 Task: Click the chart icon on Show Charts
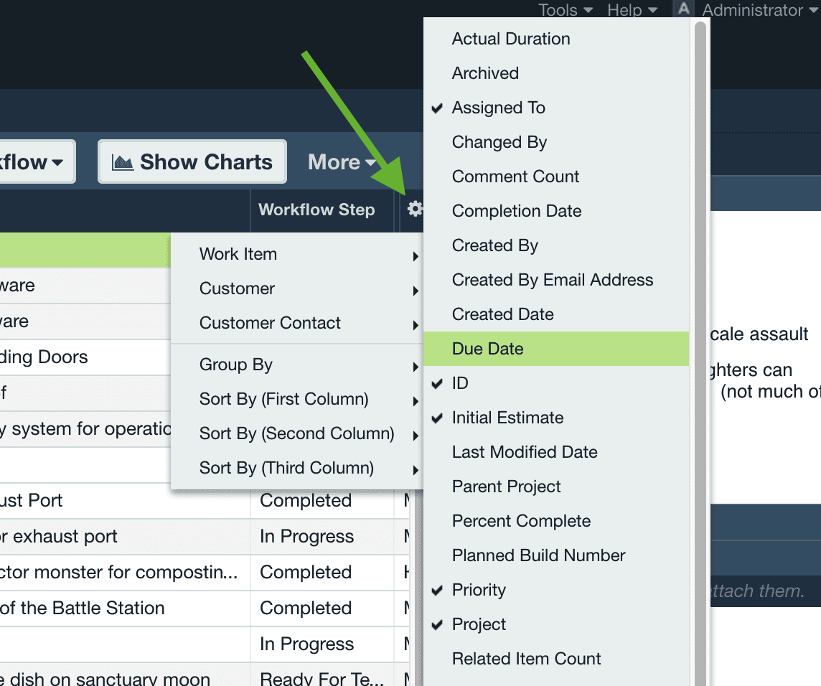[121, 161]
